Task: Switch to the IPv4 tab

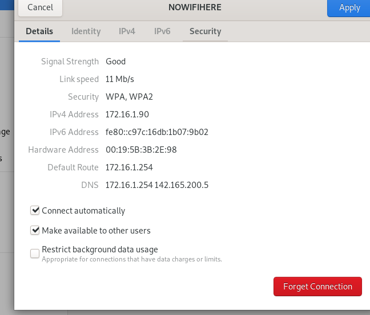Action: pyautogui.click(x=127, y=31)
